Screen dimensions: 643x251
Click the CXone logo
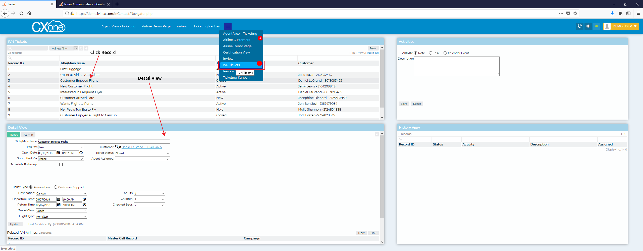click(x=49, y=26)
